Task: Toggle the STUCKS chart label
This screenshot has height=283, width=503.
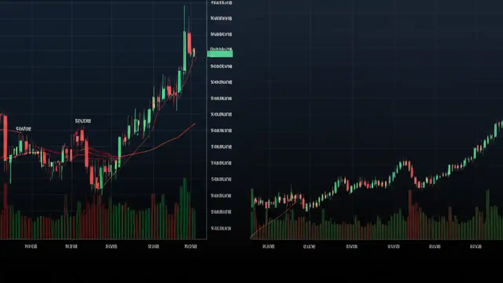Action: (83, 121)
